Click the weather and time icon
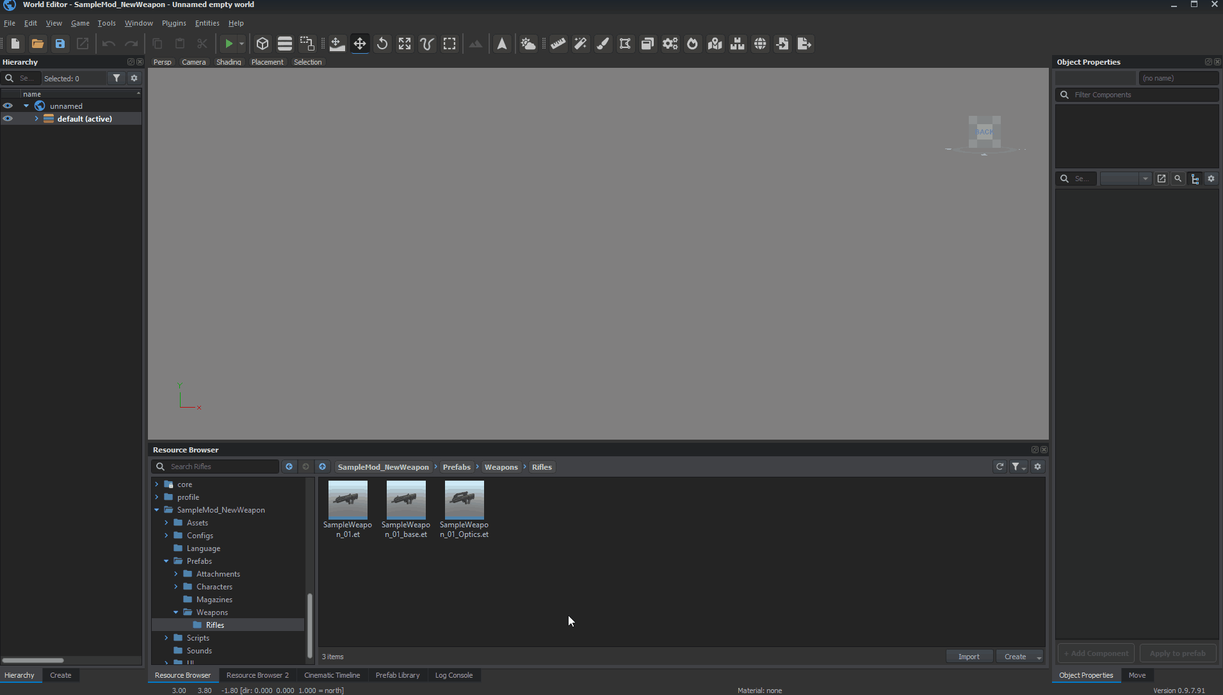The width and height of the screenshot is (1223, 695). point(528,44)
